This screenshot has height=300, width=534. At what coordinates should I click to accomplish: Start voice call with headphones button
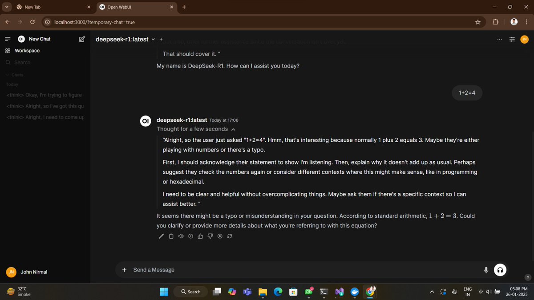[500, 270]
